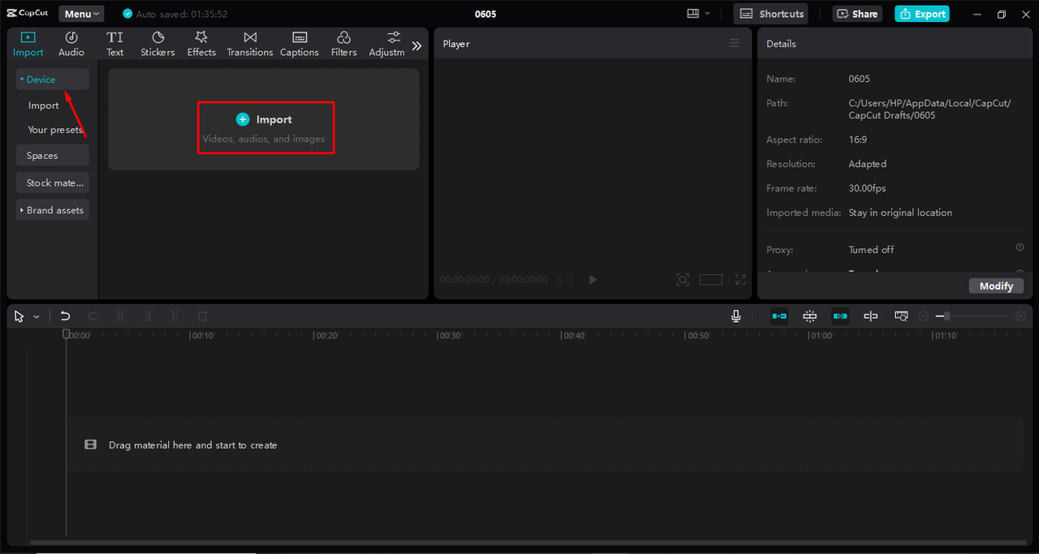The image size is (1039, 554).
Task: Redo the last action
Action: [x=93, y=316]
